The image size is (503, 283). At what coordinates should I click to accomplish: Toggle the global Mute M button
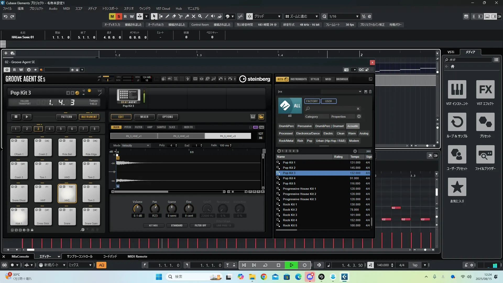112,16
